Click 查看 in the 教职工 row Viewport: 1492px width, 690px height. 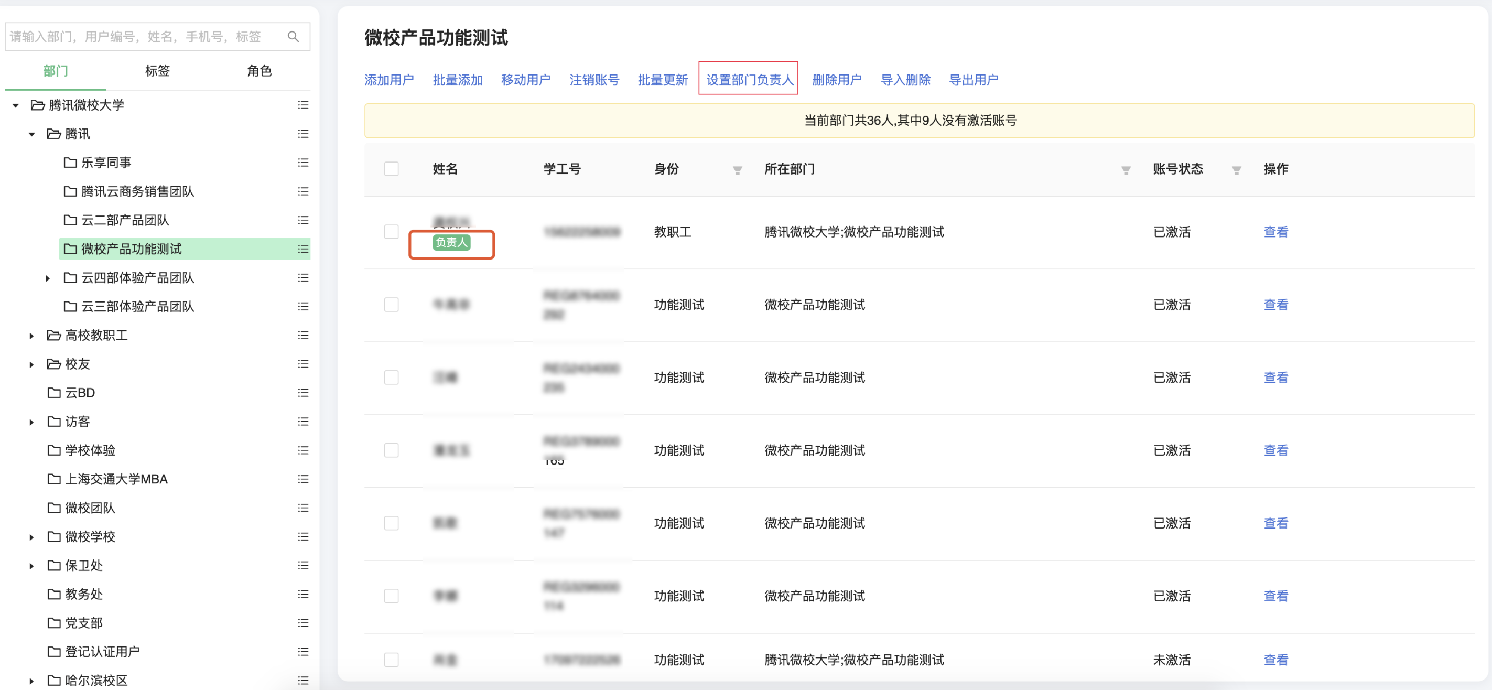click(x=1276, y=232)
